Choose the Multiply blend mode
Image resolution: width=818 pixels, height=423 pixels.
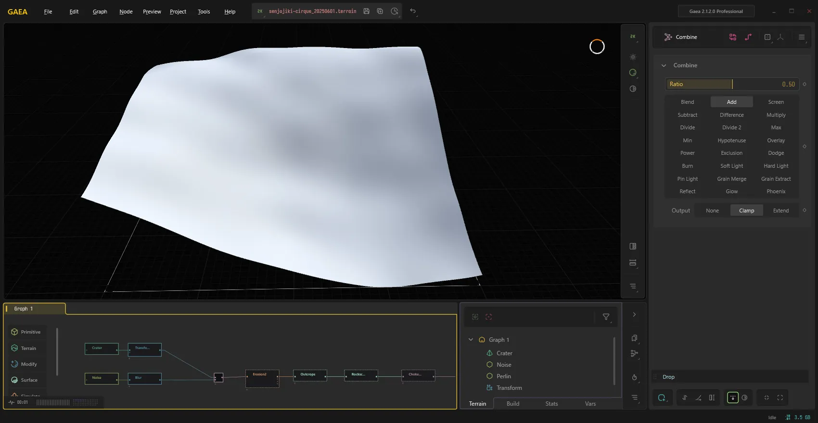click(x=776, y=115)
